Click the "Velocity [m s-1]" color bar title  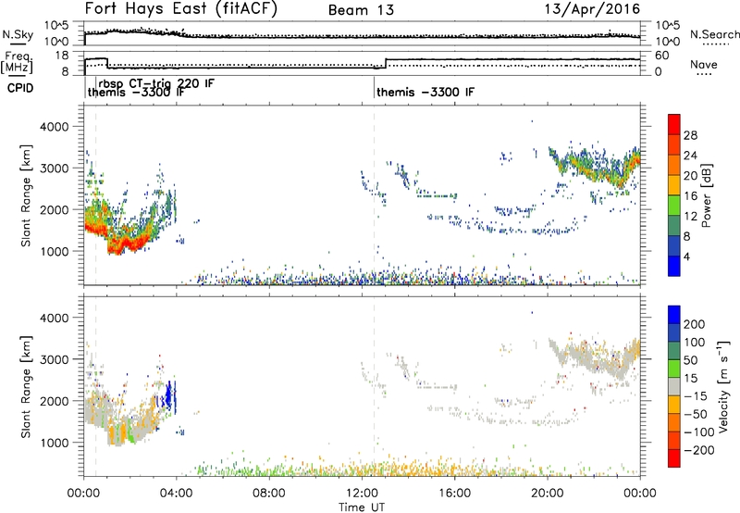[723, 386]
